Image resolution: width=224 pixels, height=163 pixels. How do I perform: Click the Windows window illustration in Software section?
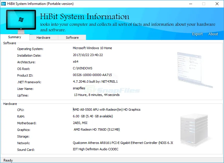(x=195, y=70)
